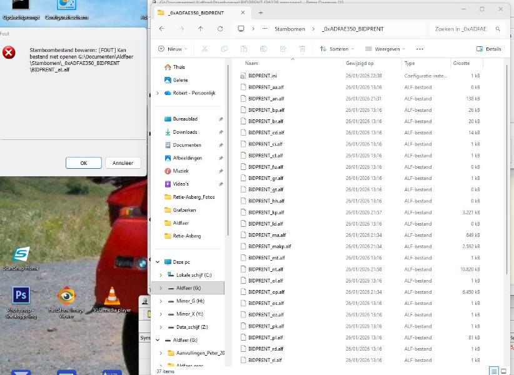Click Annuleer in the error dialog
The width and height of the screenshot is (514, 375).
(123, 163)
